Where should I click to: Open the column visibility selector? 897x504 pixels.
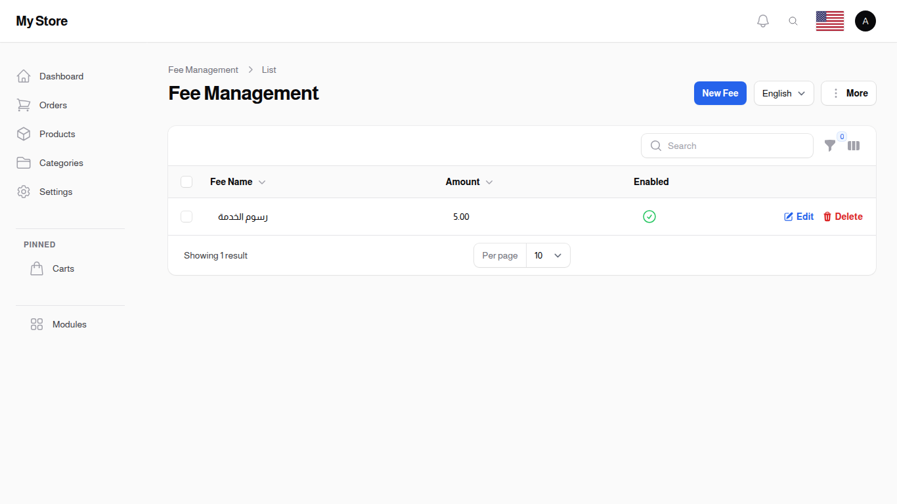point(854,146)
